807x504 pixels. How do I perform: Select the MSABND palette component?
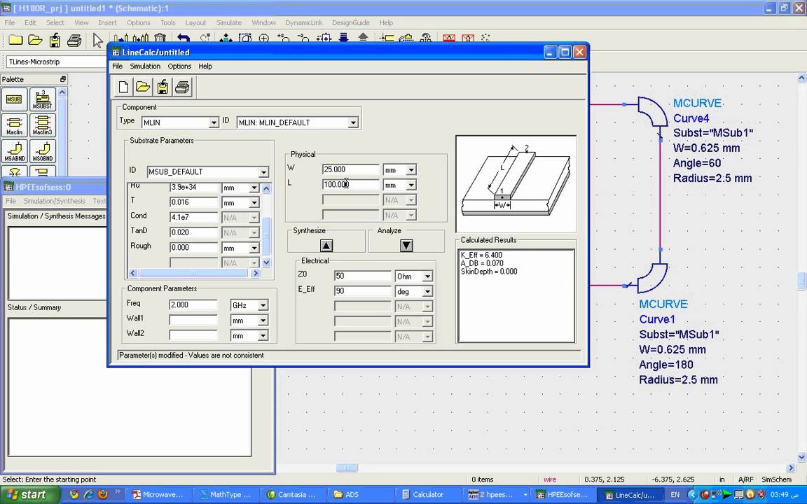pos(15,152)
